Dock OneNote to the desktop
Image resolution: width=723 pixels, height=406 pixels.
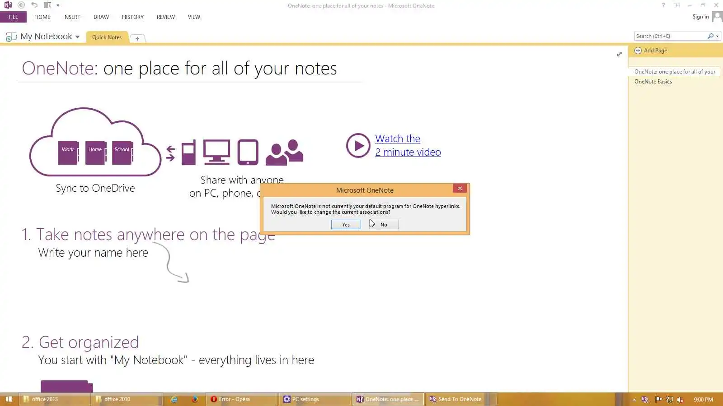pyautogui.click(x=47, y=5)
